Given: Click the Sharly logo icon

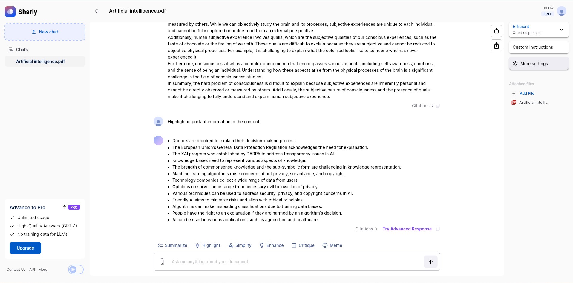Looking at the screenshot, I should coord(10,12).
